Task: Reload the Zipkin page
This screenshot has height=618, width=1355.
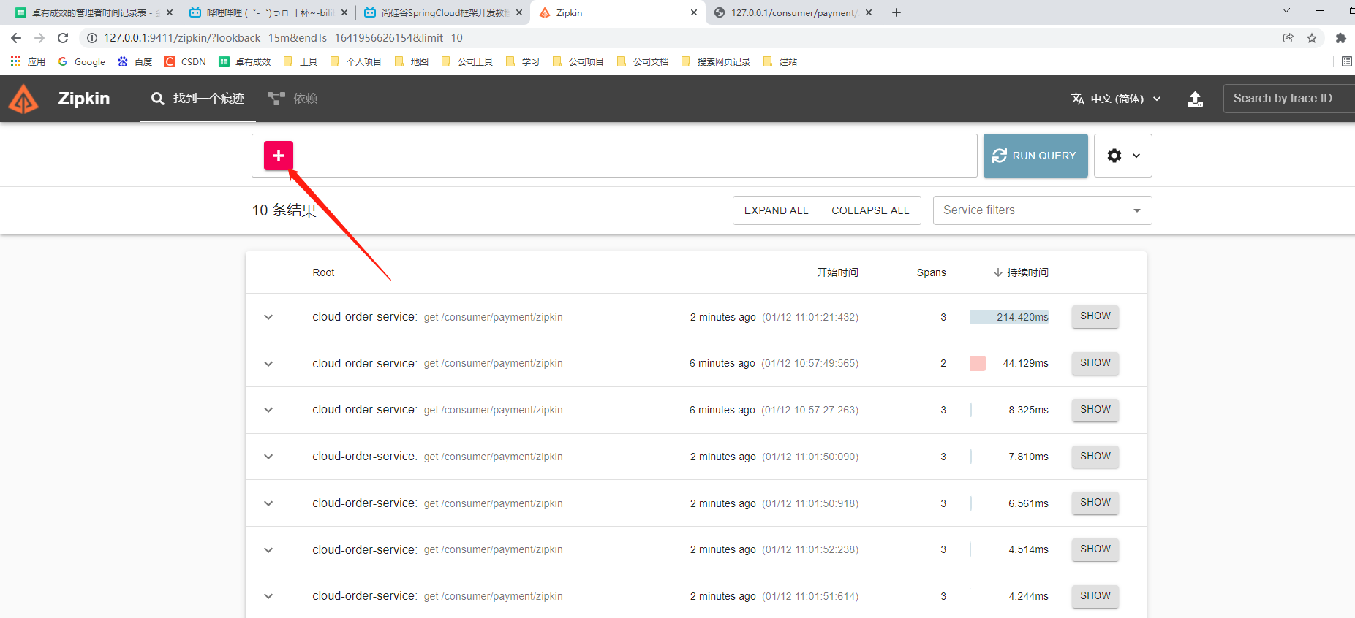Action: (x=63, y=38)
